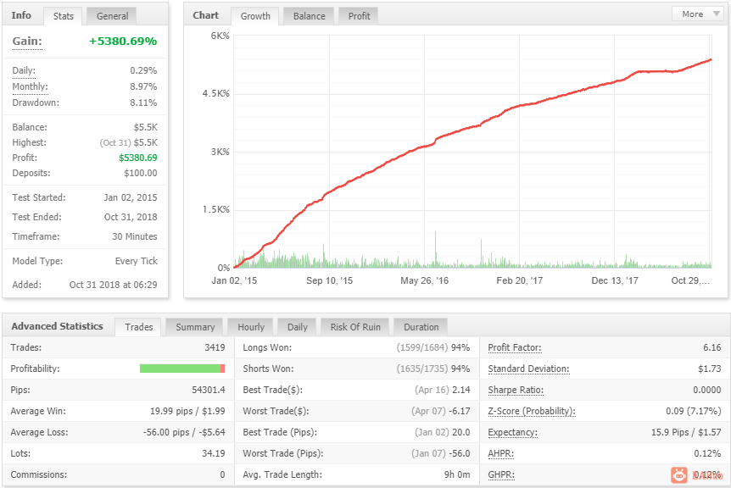Image resolution: width=731 pixels, height=488 pixels.
Task: Click the Sep 10, '15 axis label
Action: coord(329,280)
